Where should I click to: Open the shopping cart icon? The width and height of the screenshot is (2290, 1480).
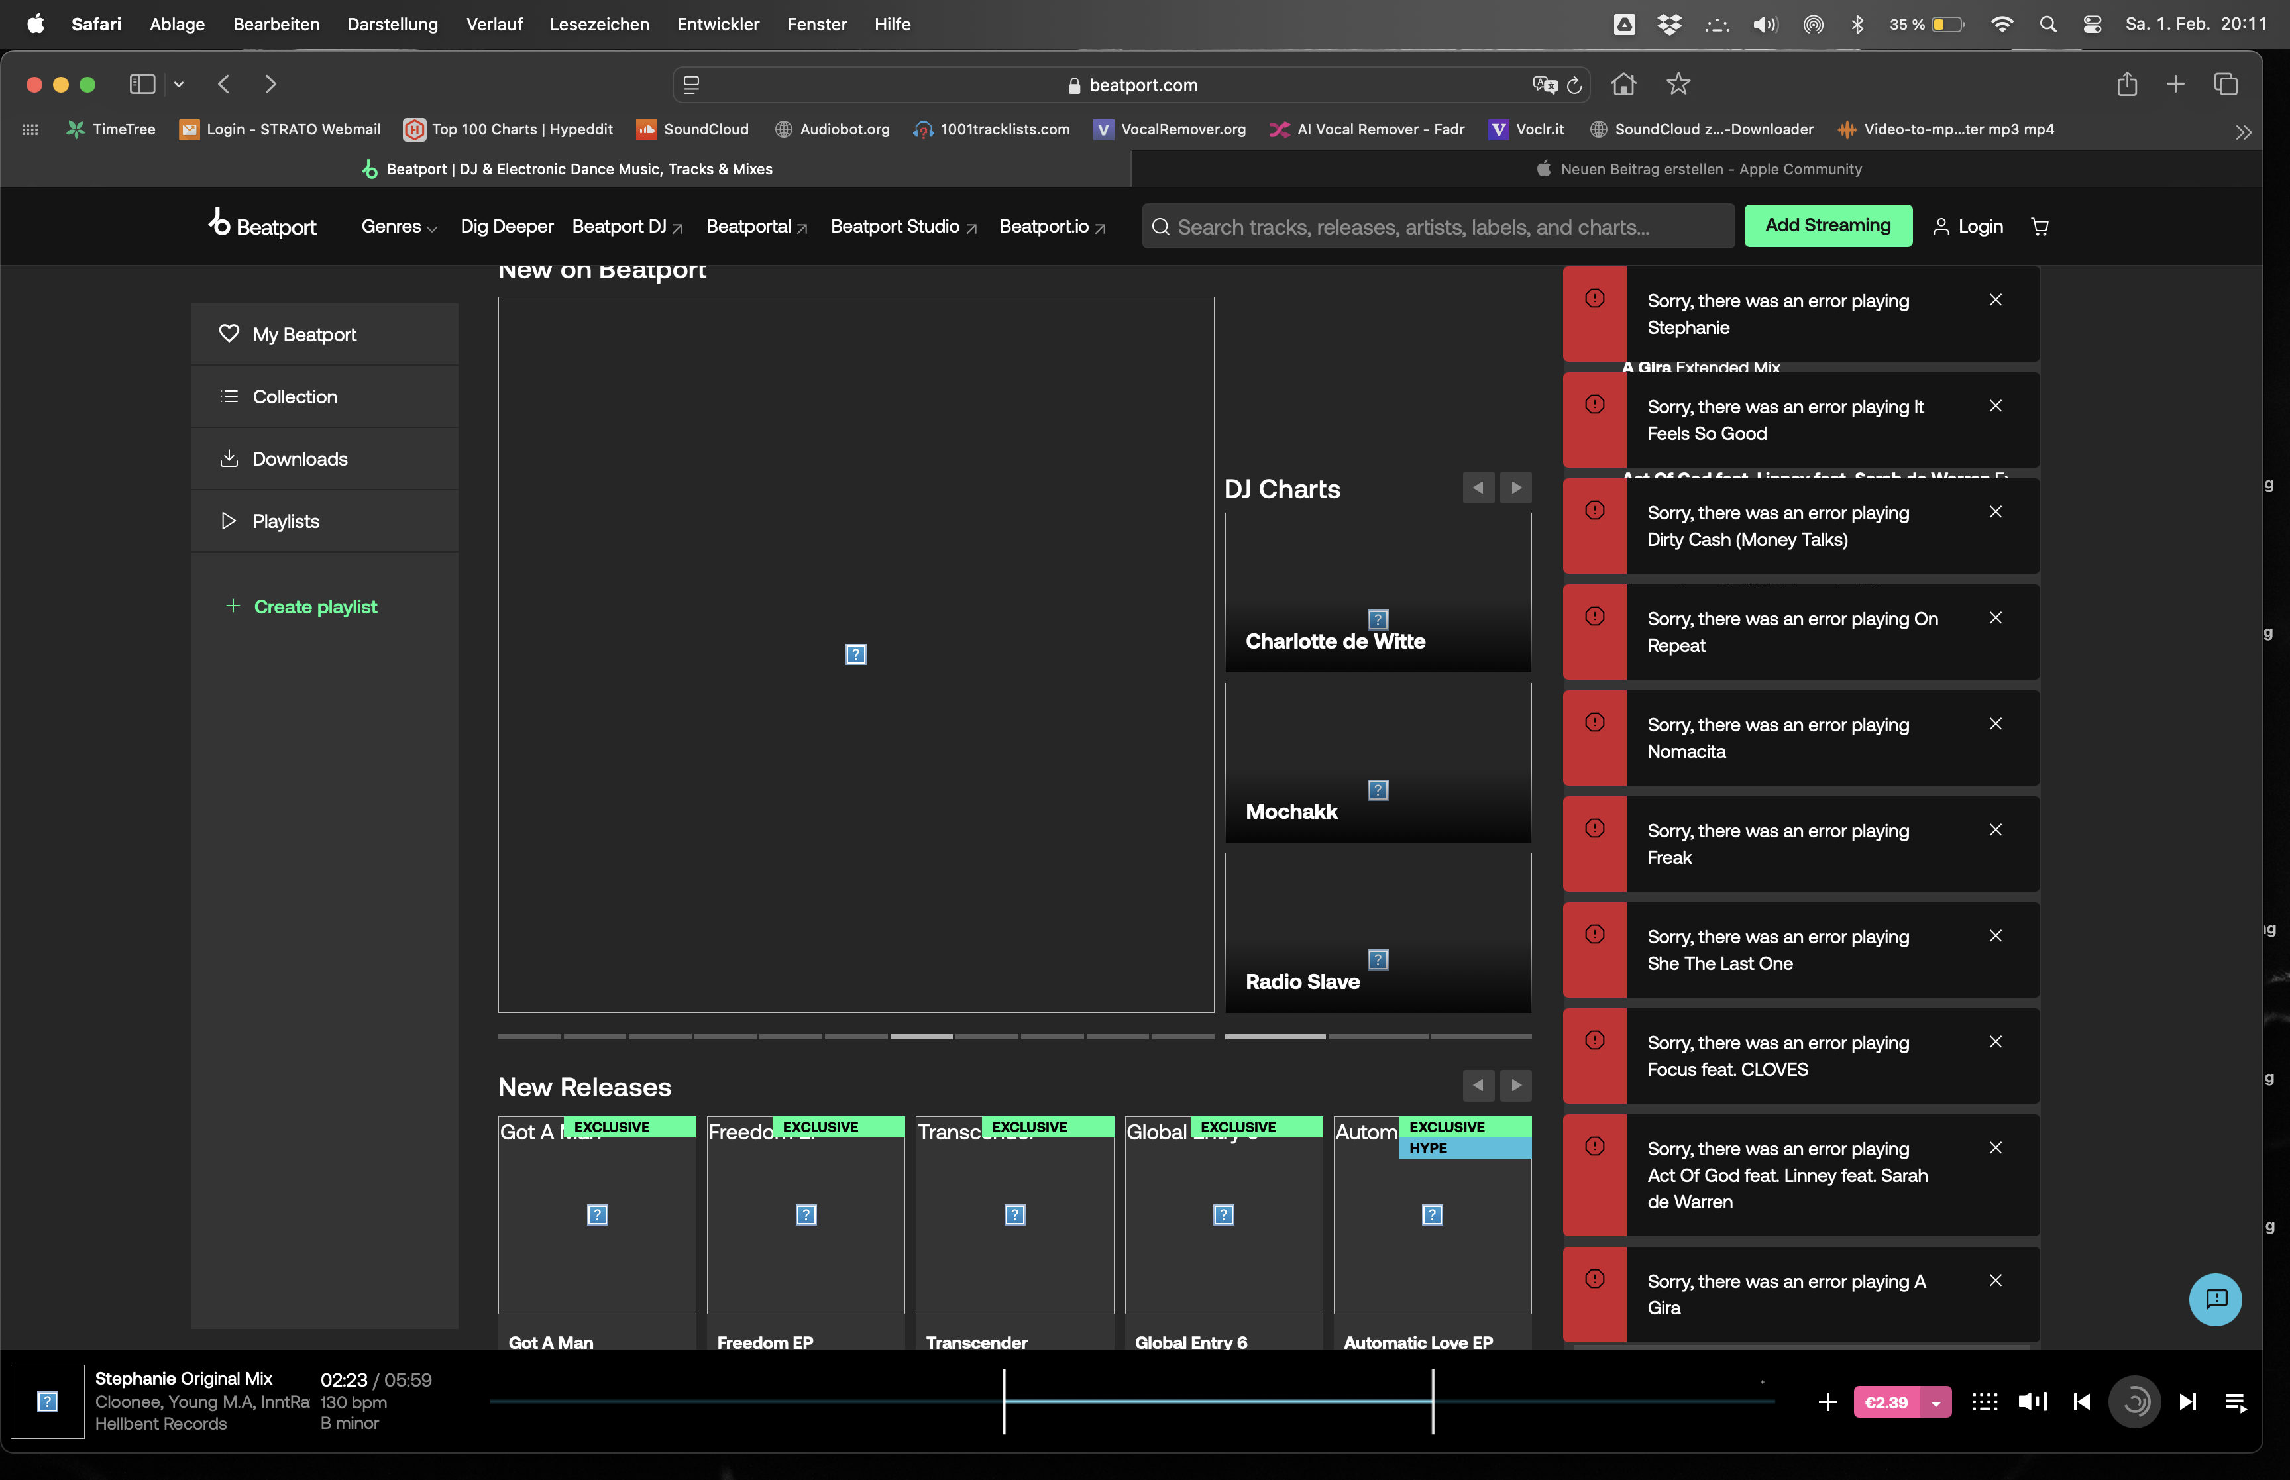coord(2039,227)
